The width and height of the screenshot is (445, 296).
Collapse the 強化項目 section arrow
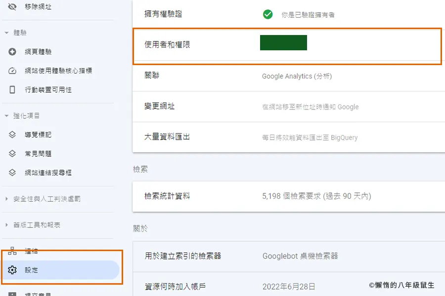pyautogui.click(x=6, y=116)
